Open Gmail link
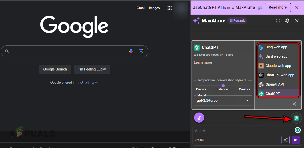The height and width of the screenshot is (148, 304). [x=141, y=8]
